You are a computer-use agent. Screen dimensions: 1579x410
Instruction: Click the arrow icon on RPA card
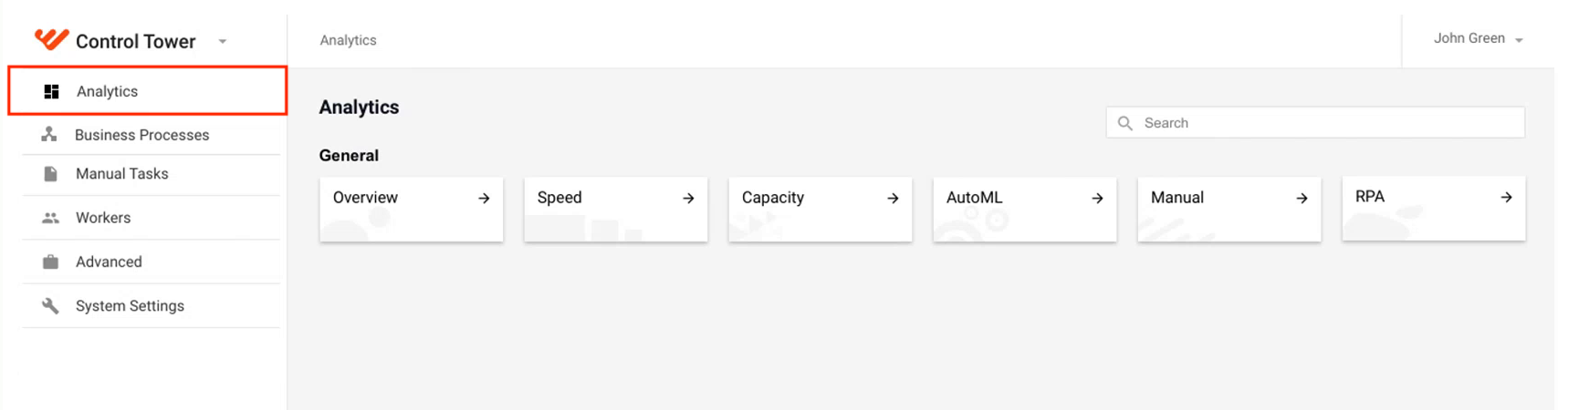[1506, 197]
